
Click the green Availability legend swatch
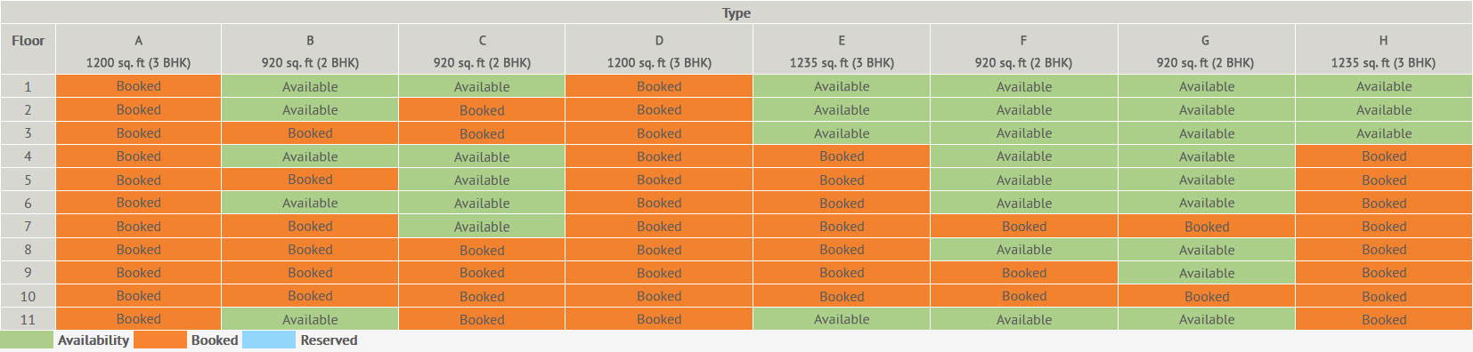coord(27,340)
